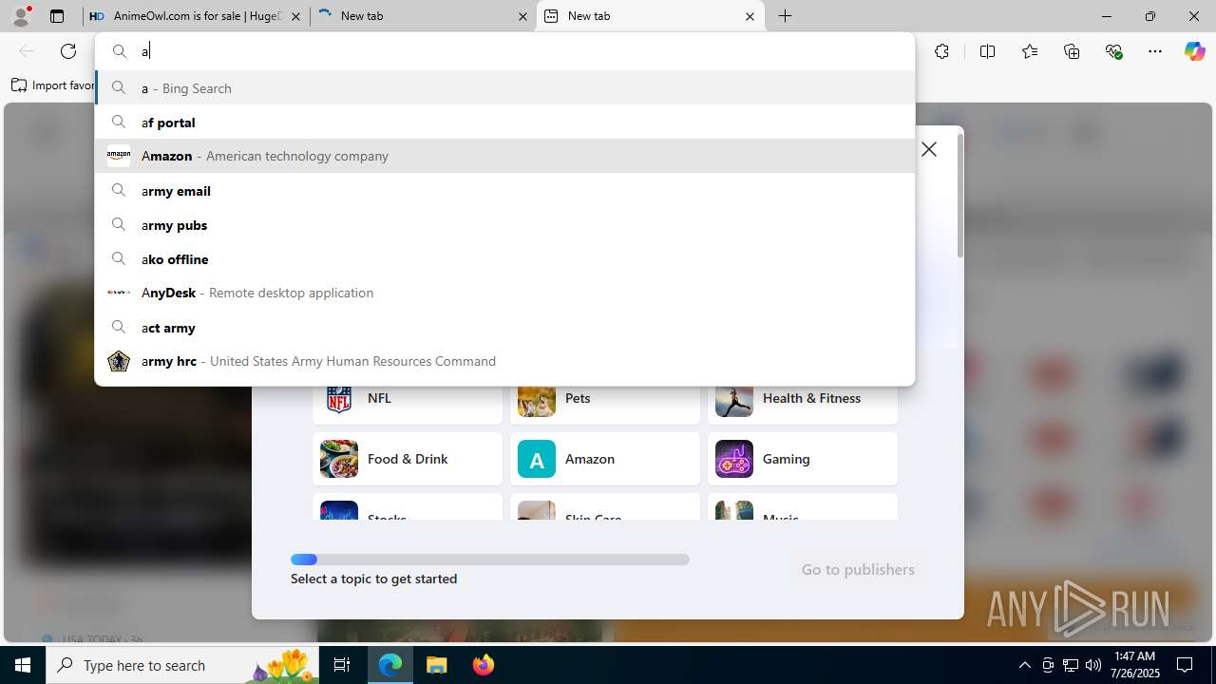This screenshot has width=1216, height=684.
Task: Click the Go to publishers button
Action: 858,569
